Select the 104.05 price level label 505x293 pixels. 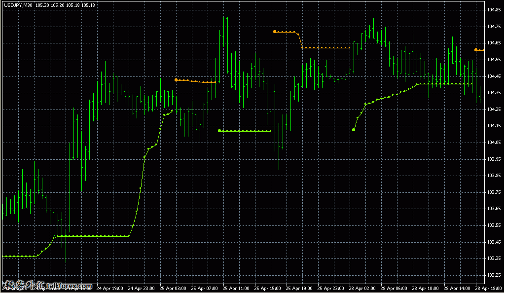[x=494, y=143]
